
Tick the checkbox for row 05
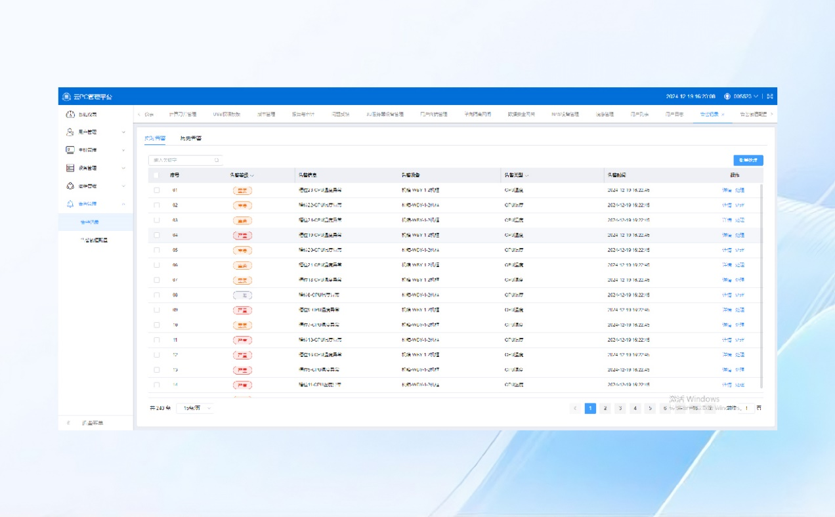click(x=156, y=250)
